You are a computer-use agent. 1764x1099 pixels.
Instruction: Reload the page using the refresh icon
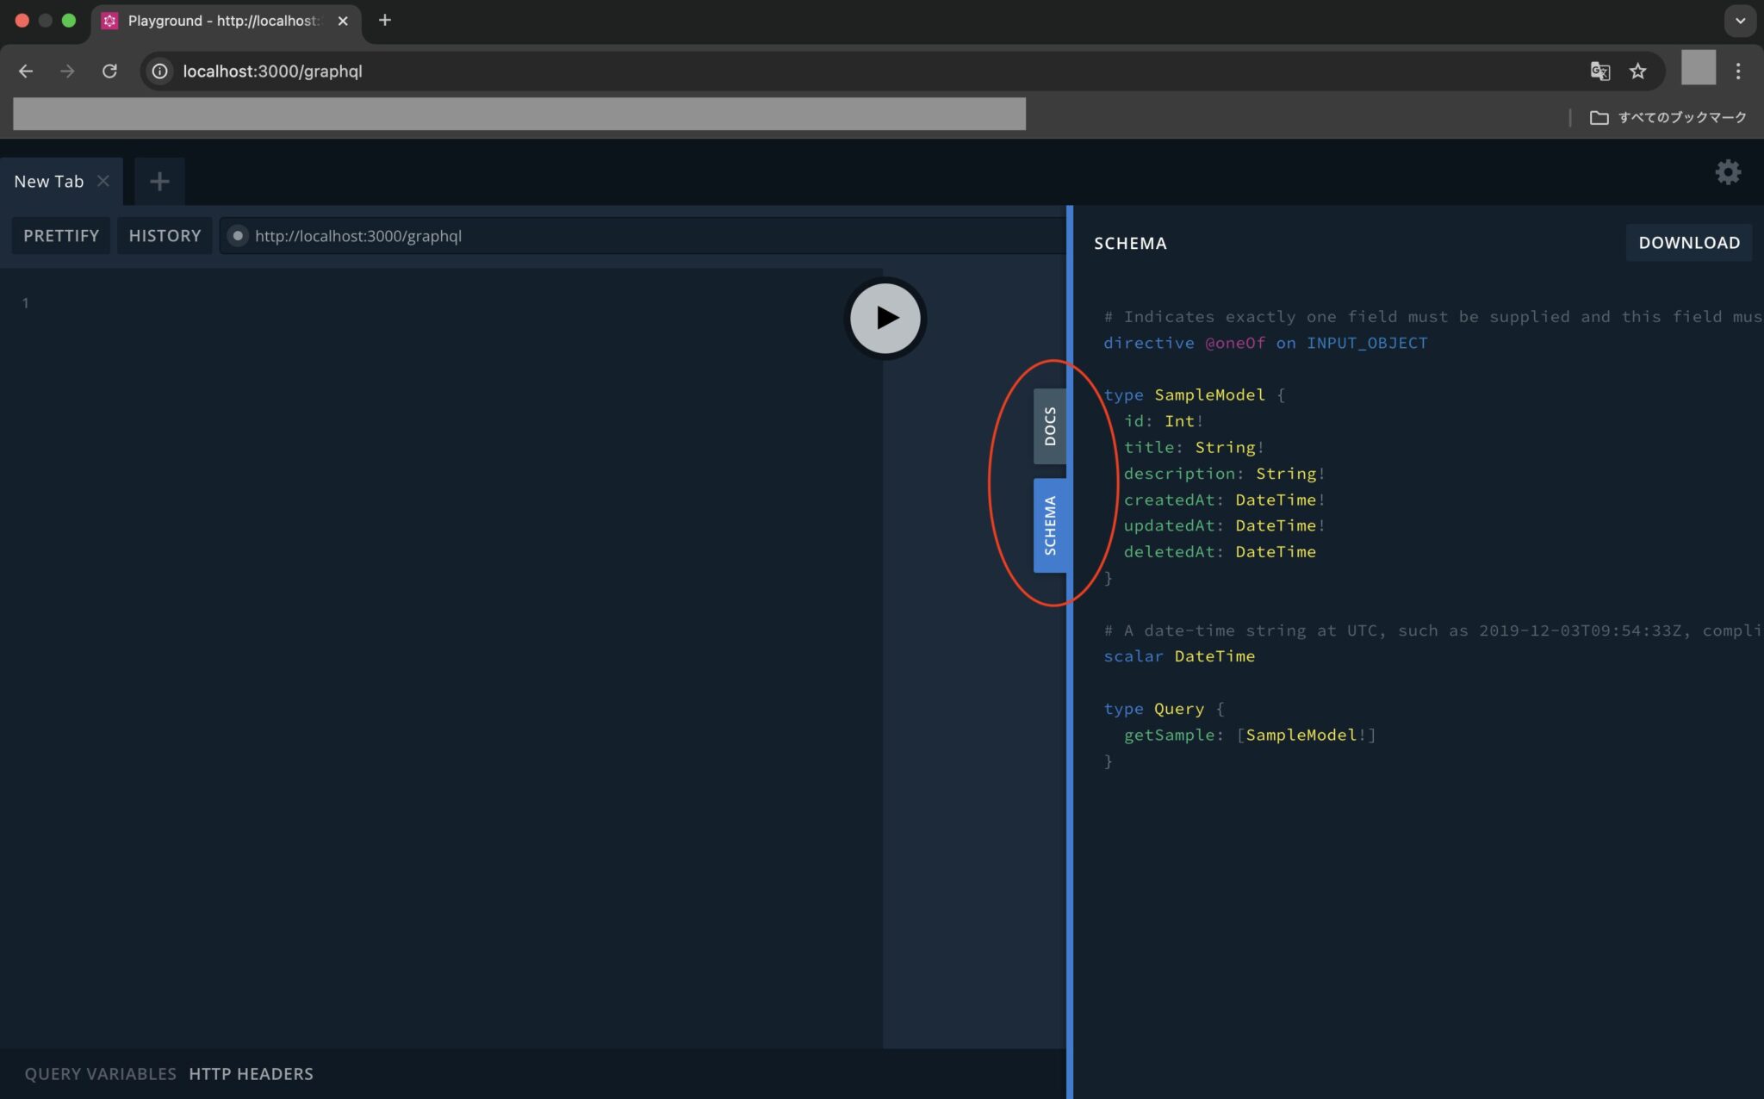(x=110, y=71)
